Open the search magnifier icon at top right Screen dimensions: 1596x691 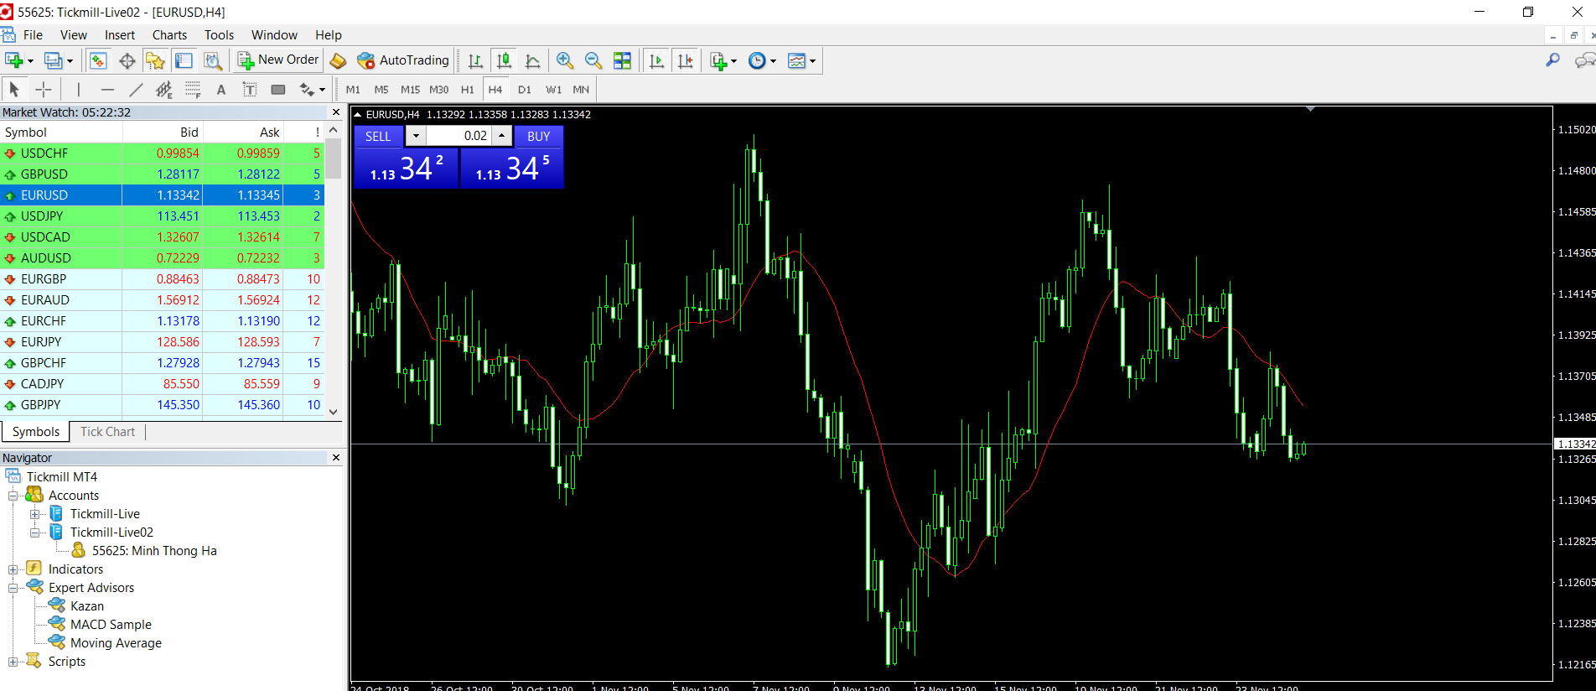(1552, 60)
